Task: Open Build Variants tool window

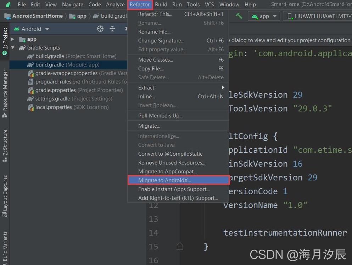Action: click(5, 248)
